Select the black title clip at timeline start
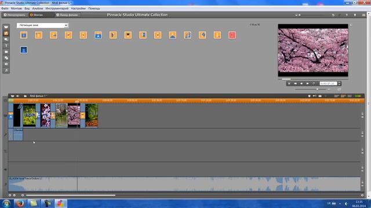371x208 pixels. (18, 116)
